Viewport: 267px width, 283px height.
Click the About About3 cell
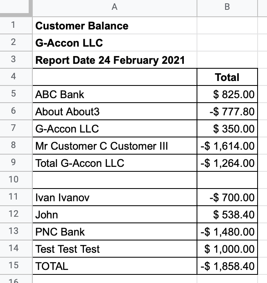[x=115, y=111]
